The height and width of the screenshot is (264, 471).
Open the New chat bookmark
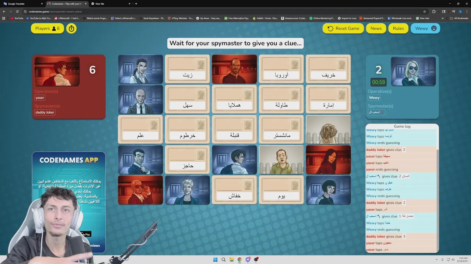pyautogui.click(x=422, y=18)
